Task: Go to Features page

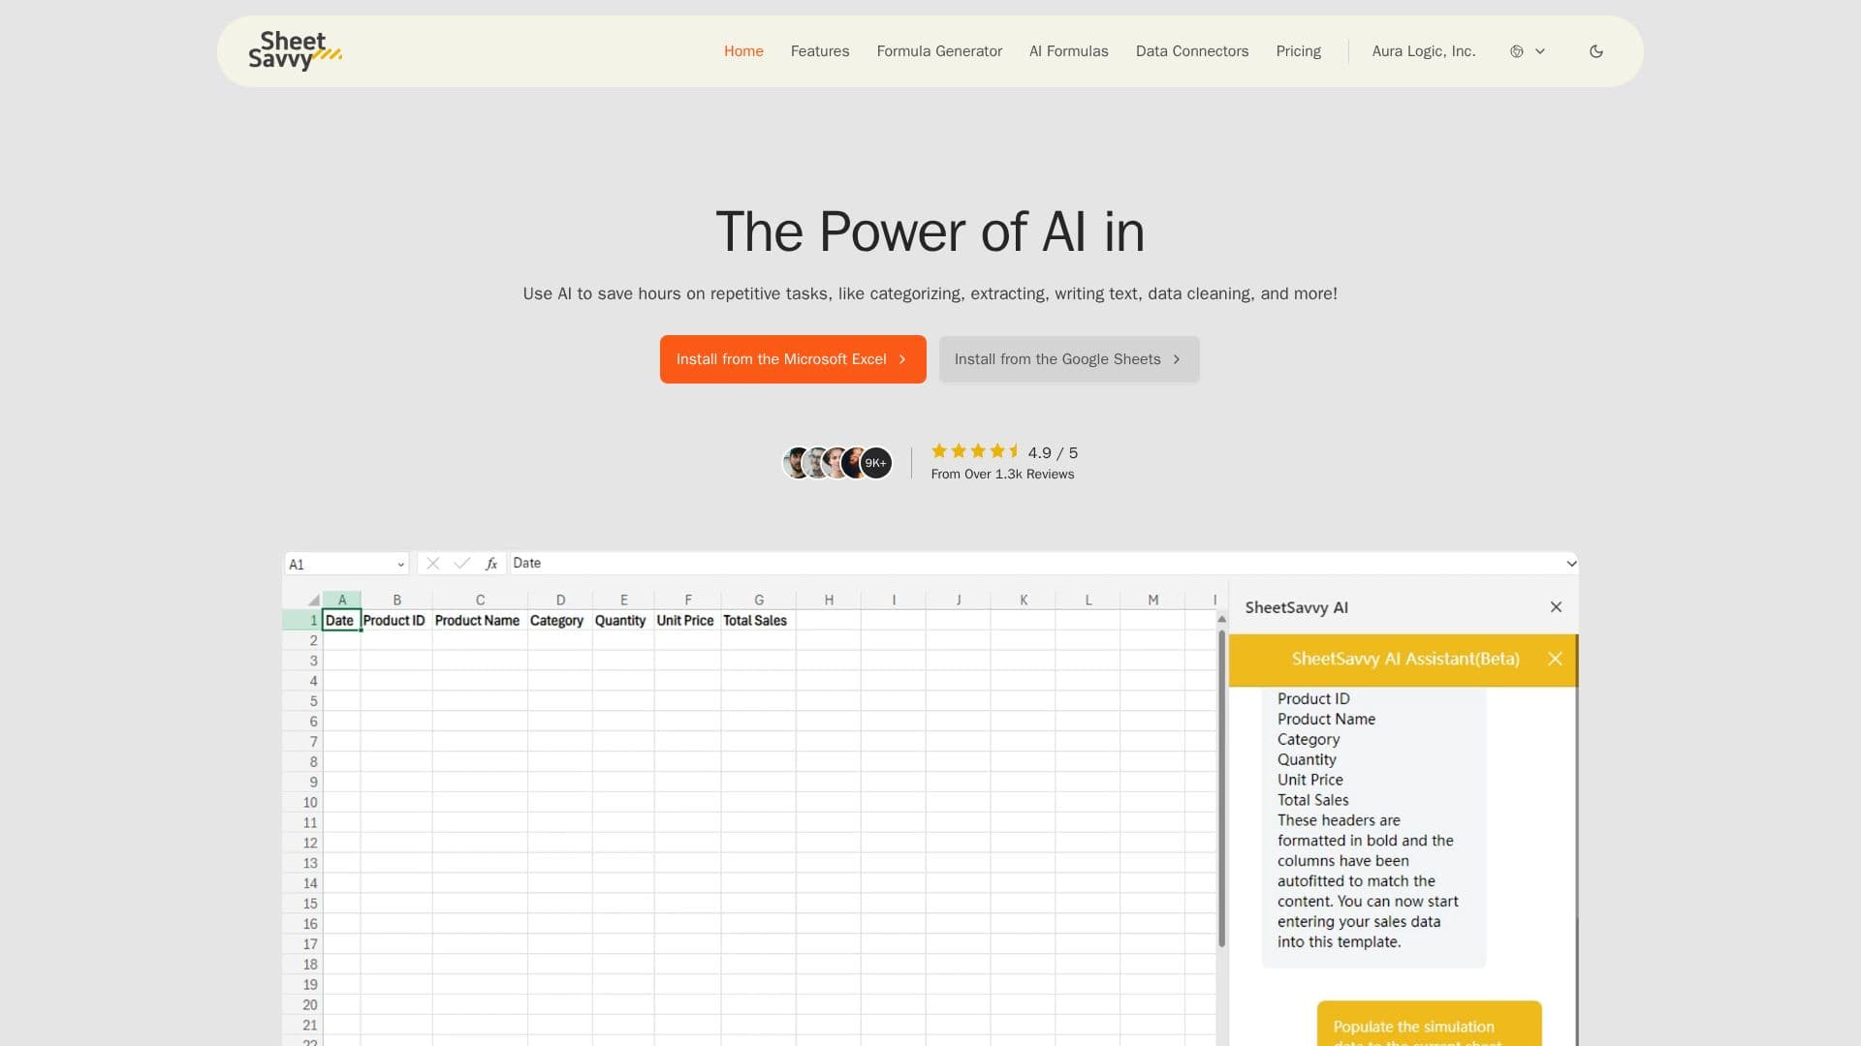Action: (x=820, y=51)
